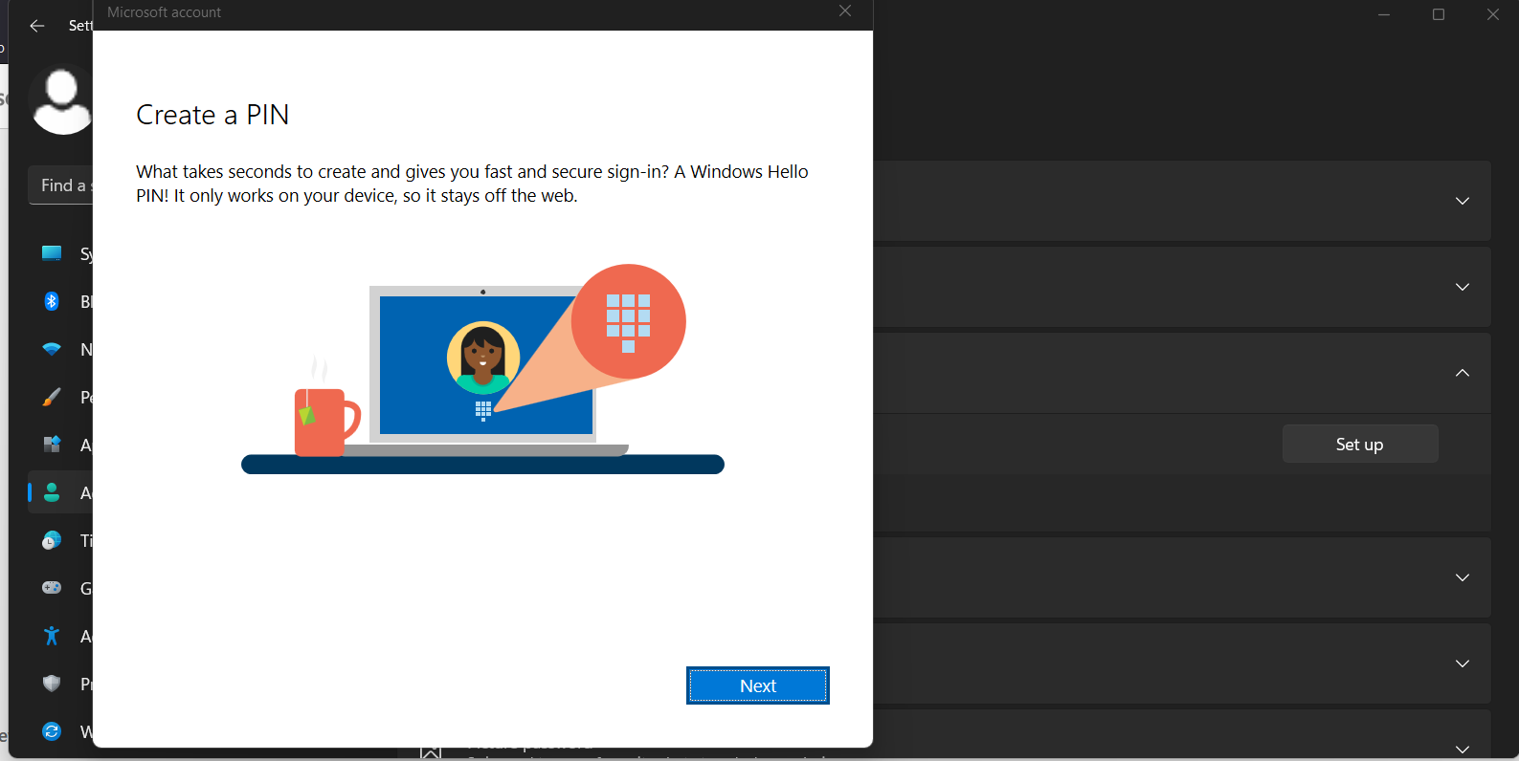Image resolution: width=1519 pixels, height=761 pixels.
Task: Click the Find a setting search box
Action: tap(61, 185)
